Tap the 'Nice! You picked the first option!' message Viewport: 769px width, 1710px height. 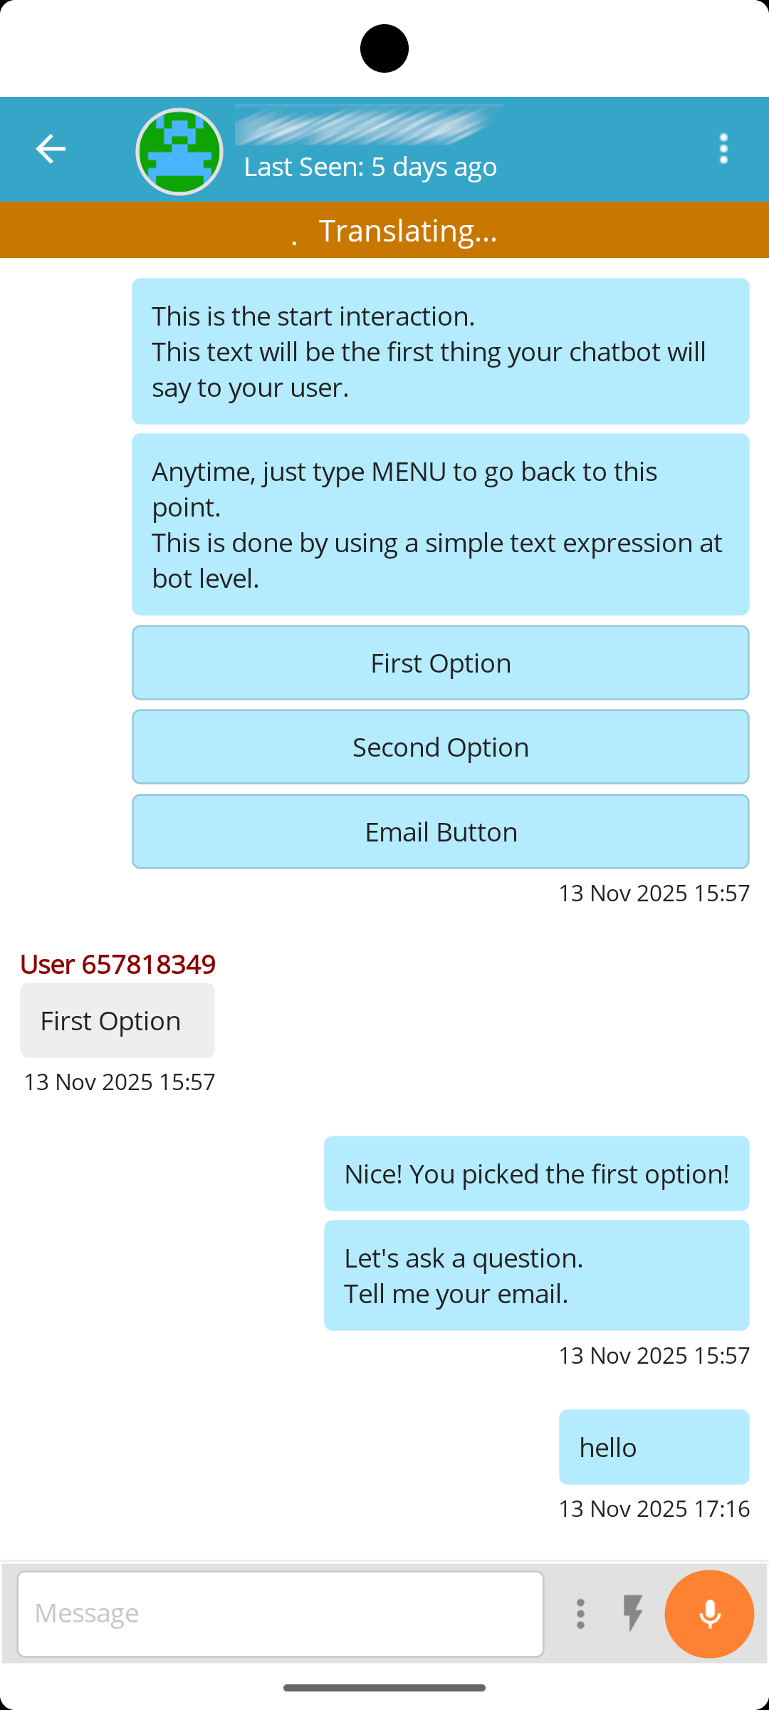(x=536, y=1173)
